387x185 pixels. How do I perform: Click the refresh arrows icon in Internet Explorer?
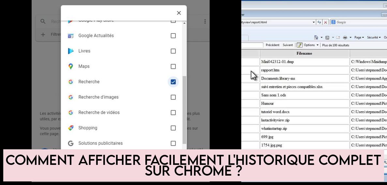[320, 22]
